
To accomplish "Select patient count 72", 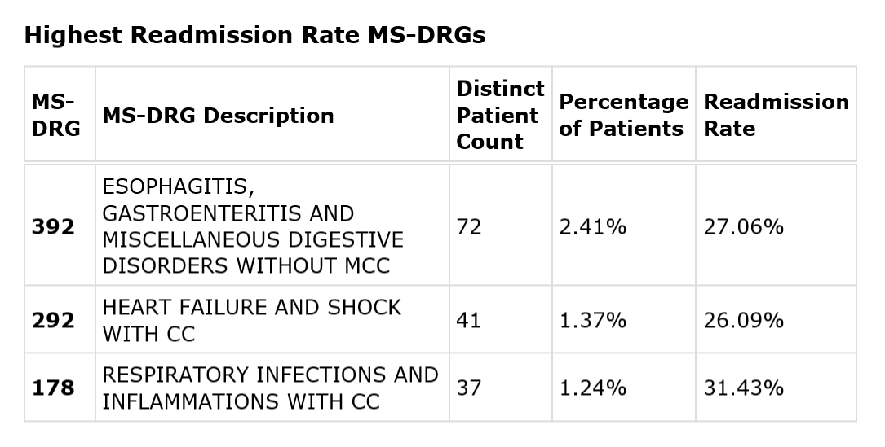I will click(469, 226).
